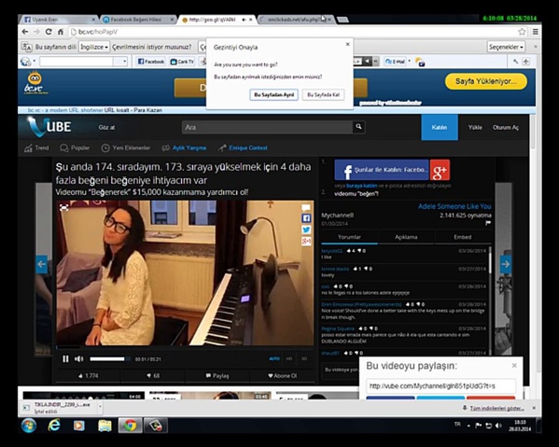Switch to the onclickads.net browser tab
Image resolution: width=559 pixels, height=447 pixels.
tap(296, 20)
